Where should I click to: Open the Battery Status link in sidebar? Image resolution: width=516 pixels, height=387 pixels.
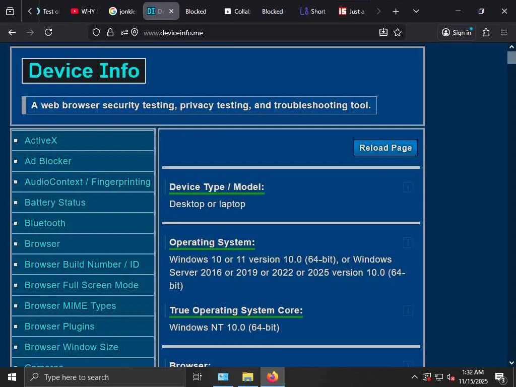(x=55, y=203)
